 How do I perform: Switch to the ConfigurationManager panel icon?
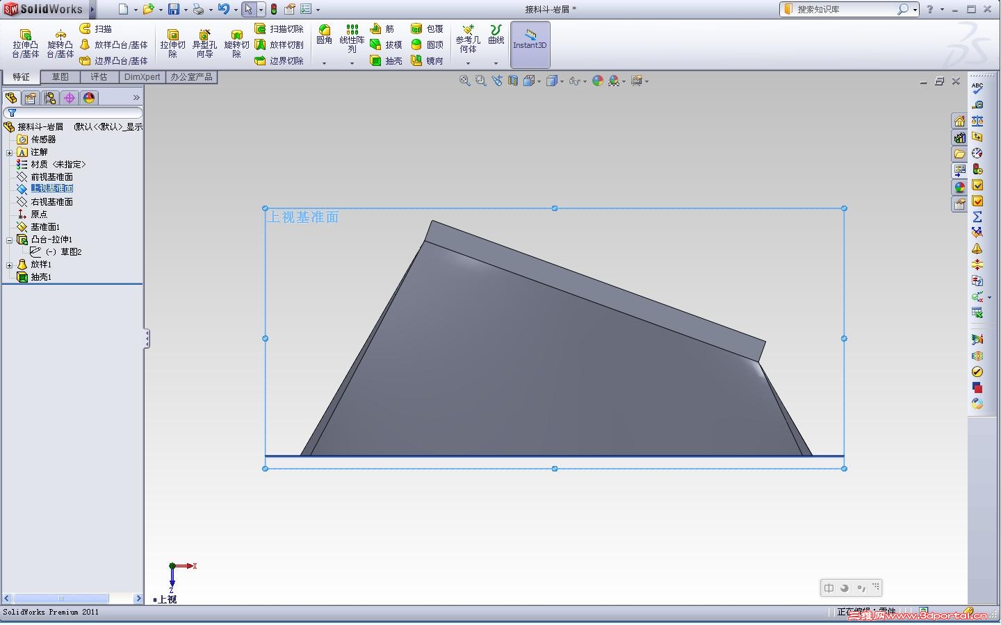[50, 98]
